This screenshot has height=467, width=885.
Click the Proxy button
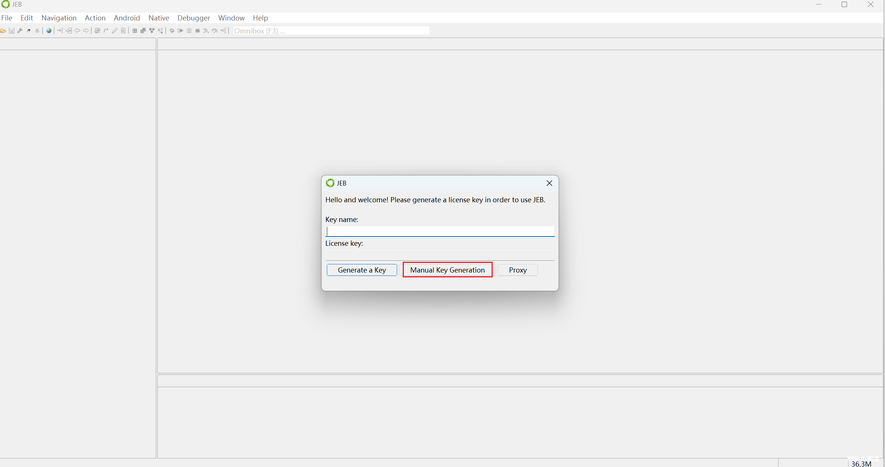[518, 270]
